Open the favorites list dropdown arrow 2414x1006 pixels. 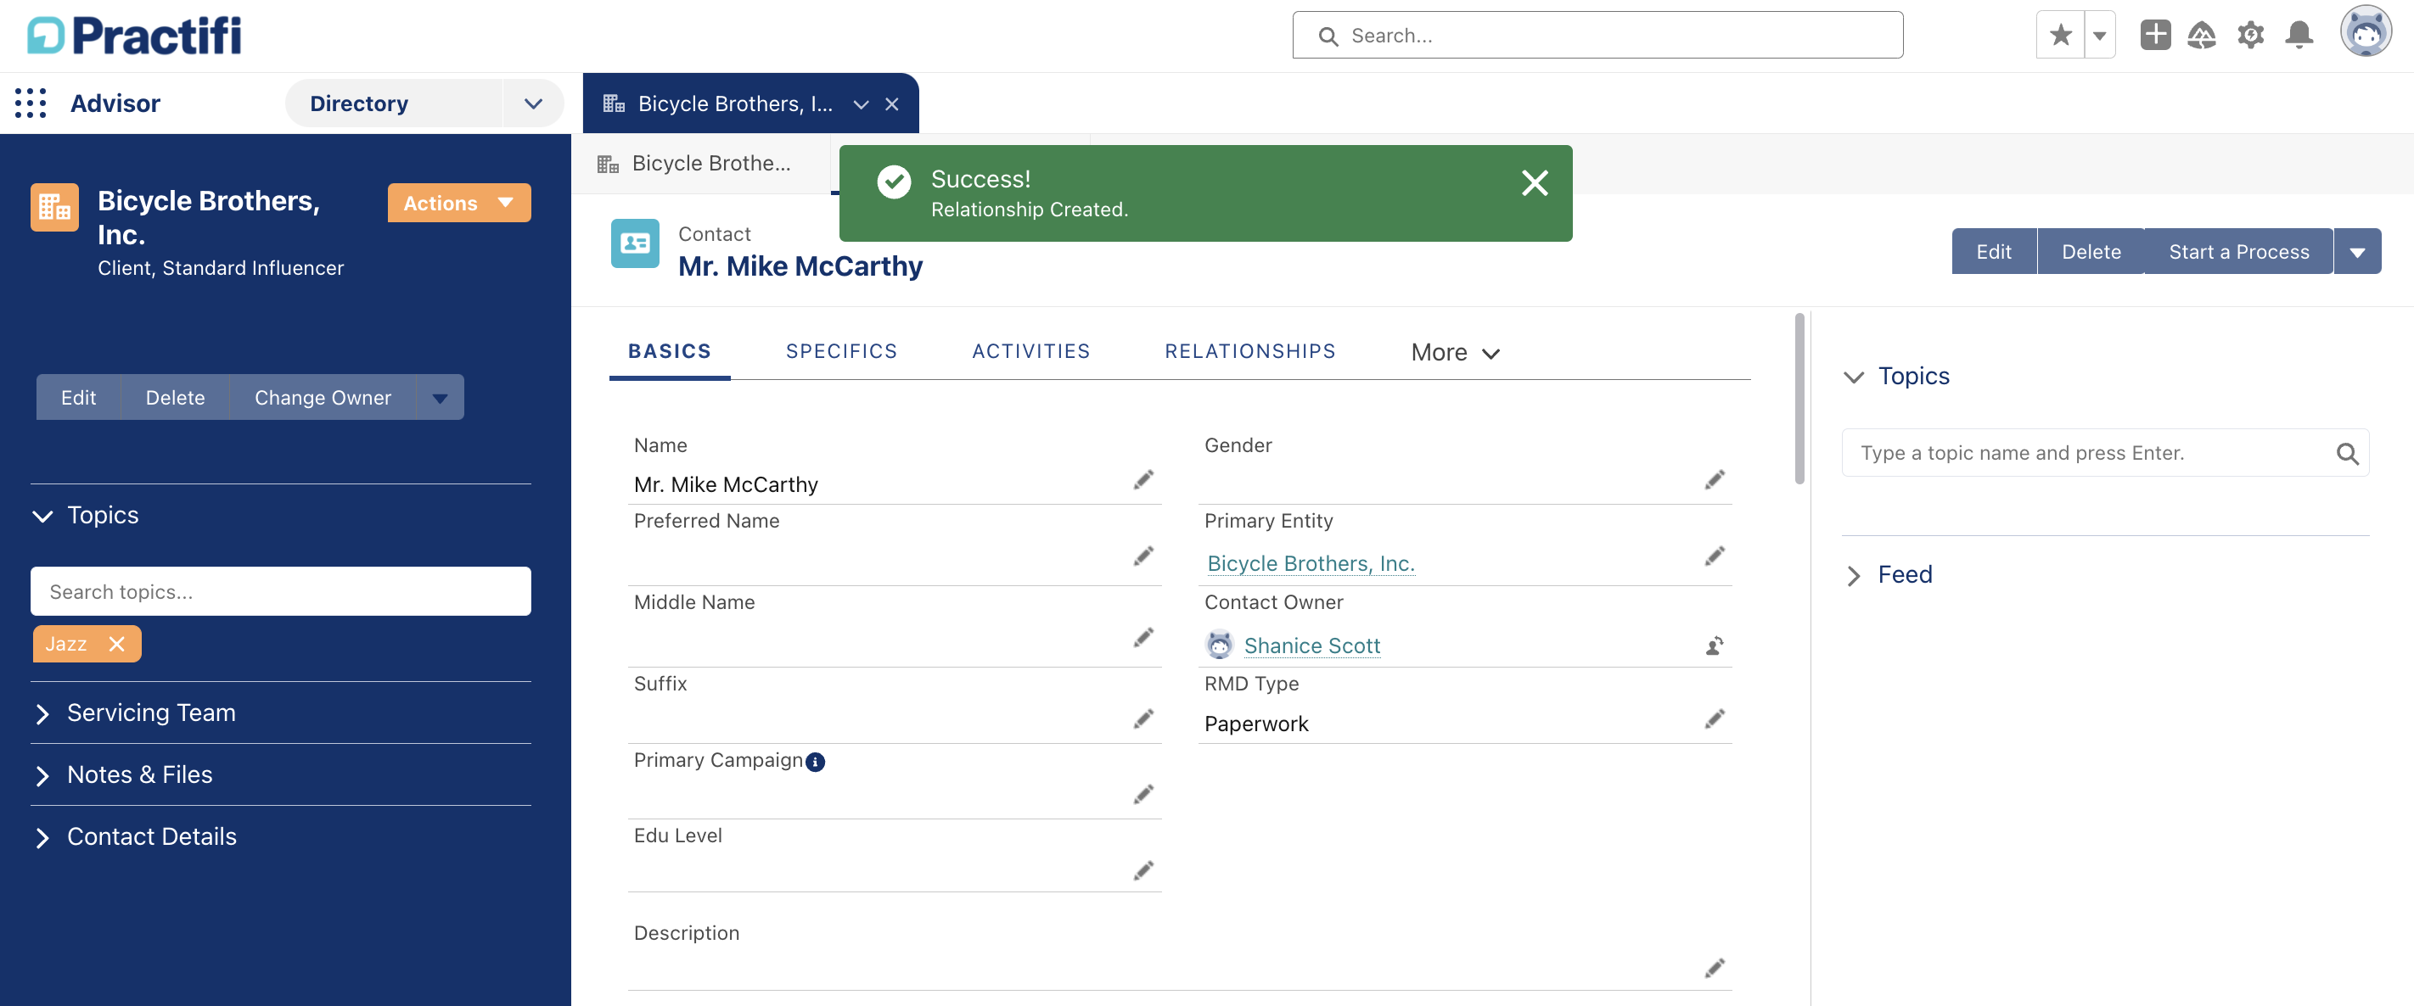tap(2100, 36)
